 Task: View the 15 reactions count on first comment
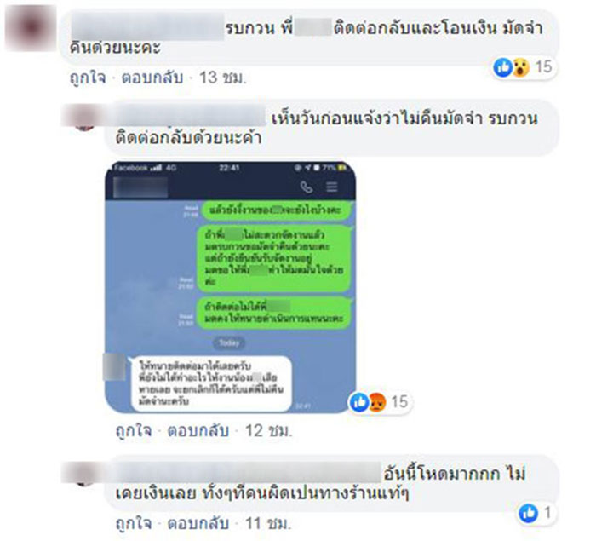543,67
